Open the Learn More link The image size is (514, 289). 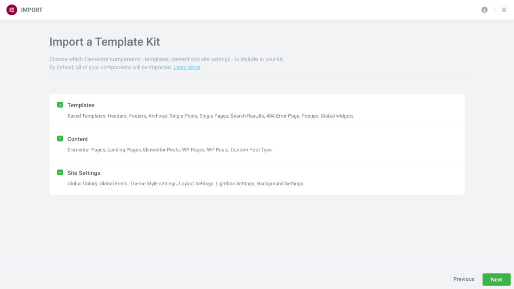[x=187, y=67]
